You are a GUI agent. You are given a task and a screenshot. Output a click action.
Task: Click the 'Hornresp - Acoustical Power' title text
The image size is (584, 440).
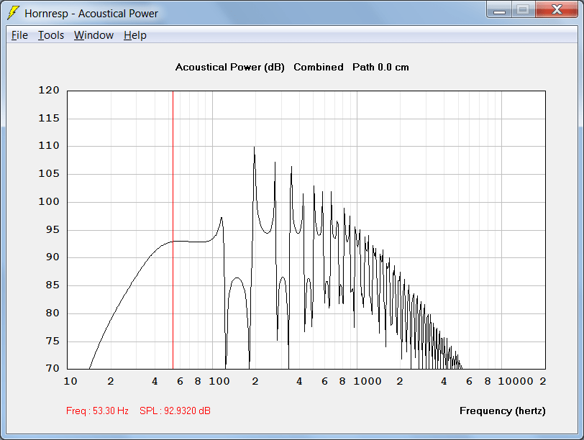91,14
